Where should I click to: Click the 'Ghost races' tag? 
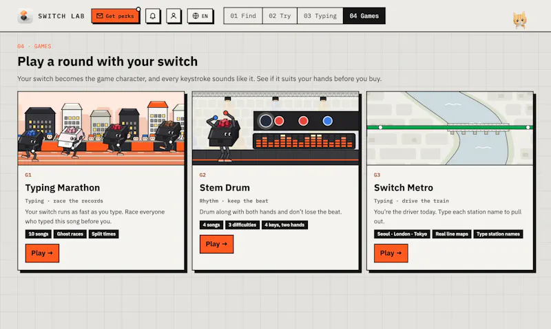click(x=70, y=234)
